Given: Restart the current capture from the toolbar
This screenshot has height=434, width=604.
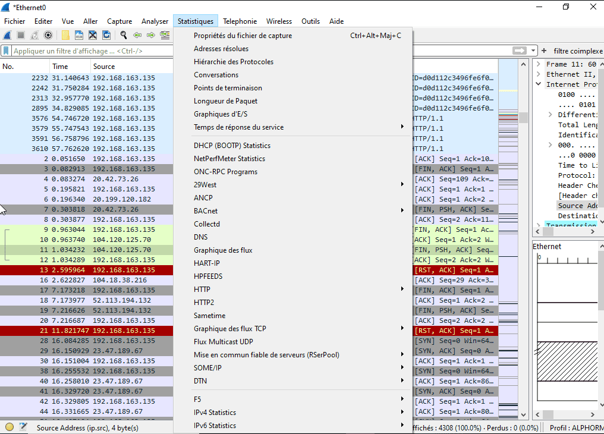Looking at the screenshot, I should click(34, 36).
